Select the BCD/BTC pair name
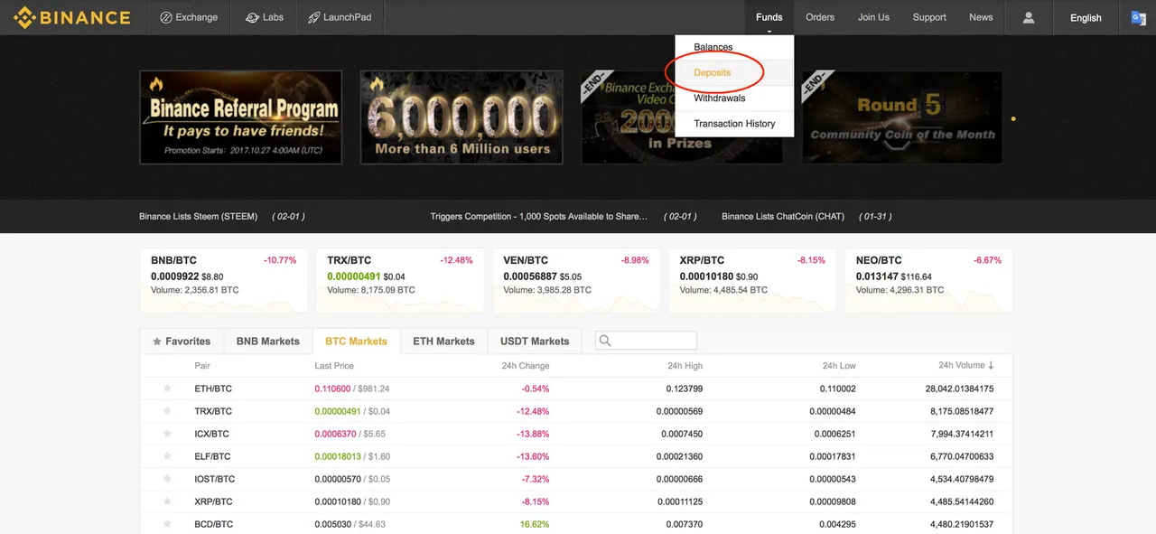This screenshot has height=534, width=1156. (x=213, y=524)
